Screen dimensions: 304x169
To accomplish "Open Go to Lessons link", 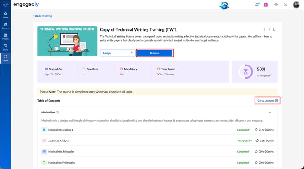I will point(268,101).
